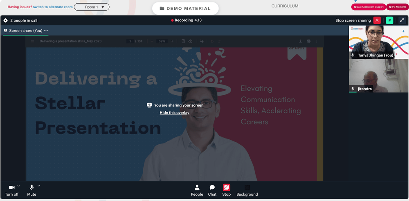Zoom in PDF with plus icon
The image size is (409, 201).
tap(172, 41)
